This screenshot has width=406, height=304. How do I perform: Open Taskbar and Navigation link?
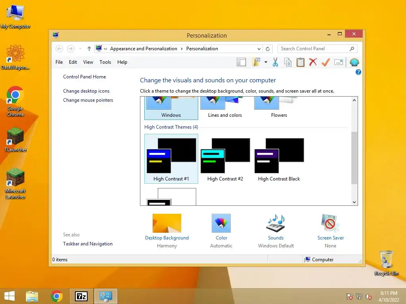tap(88, 244)
